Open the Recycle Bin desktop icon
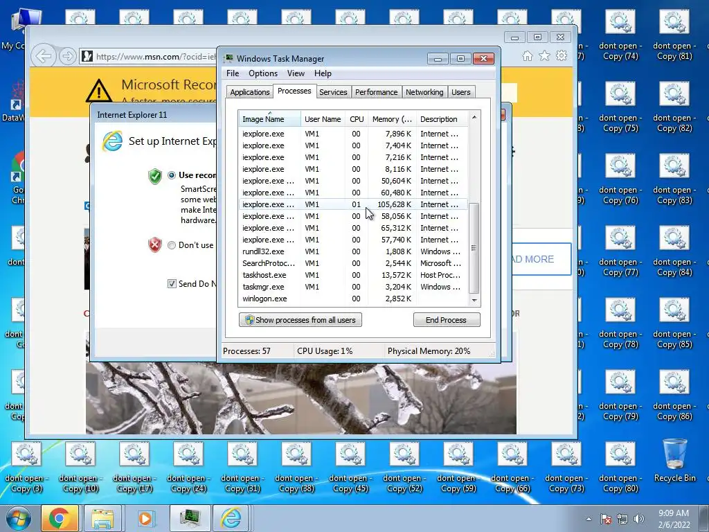Image resolution: width=709 pixels, height=532 pixels. tap(674, 461)
